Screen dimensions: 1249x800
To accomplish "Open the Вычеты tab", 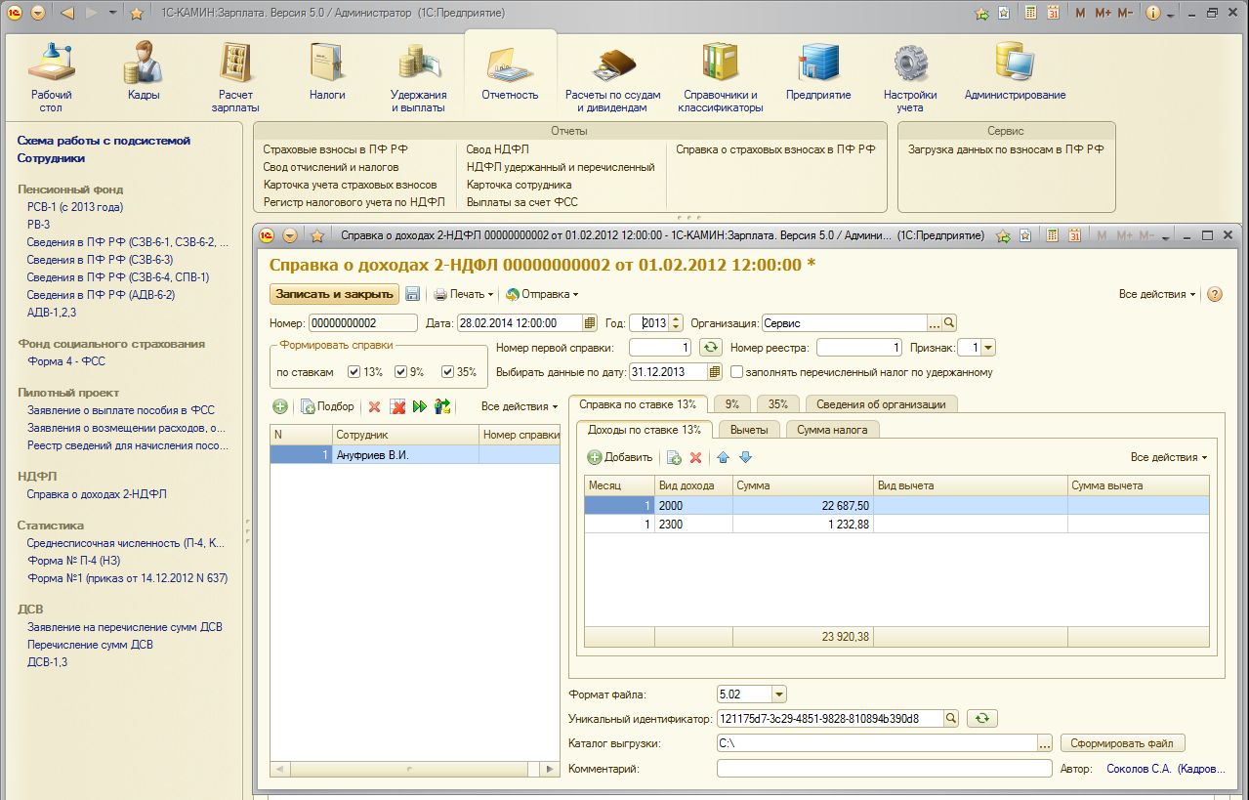I will [749, 430].
